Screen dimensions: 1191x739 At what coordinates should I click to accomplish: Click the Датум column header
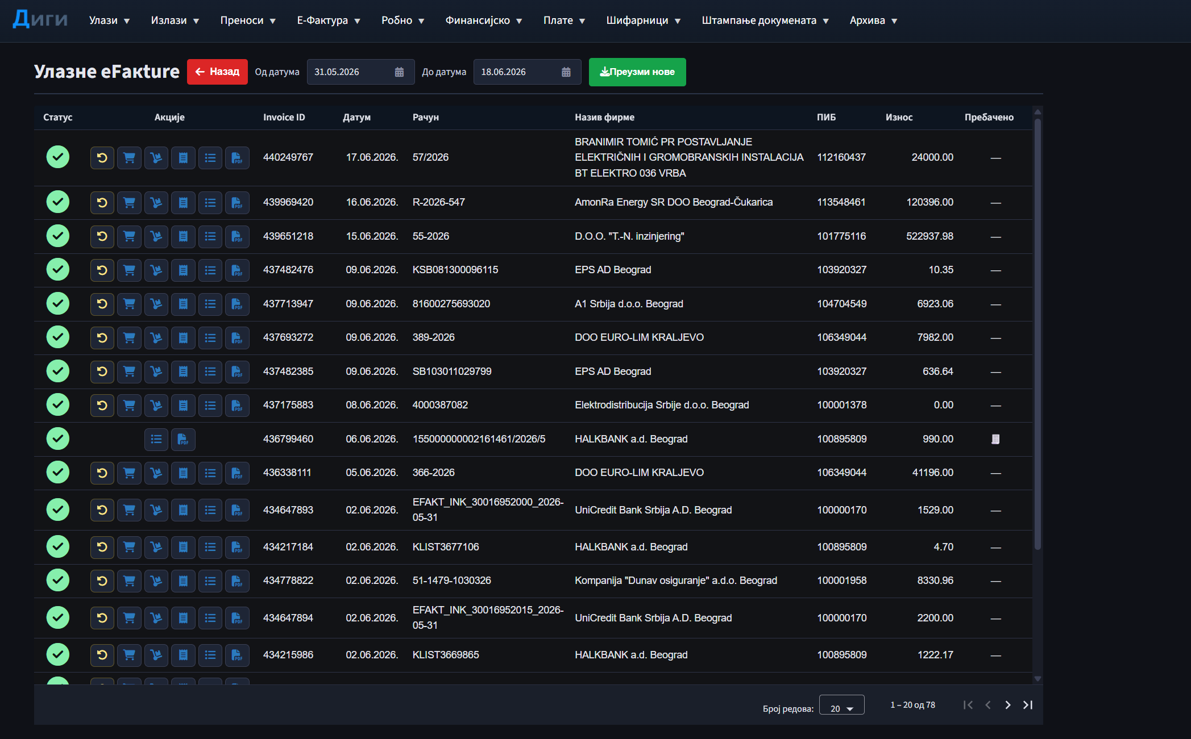coord(356,118)
